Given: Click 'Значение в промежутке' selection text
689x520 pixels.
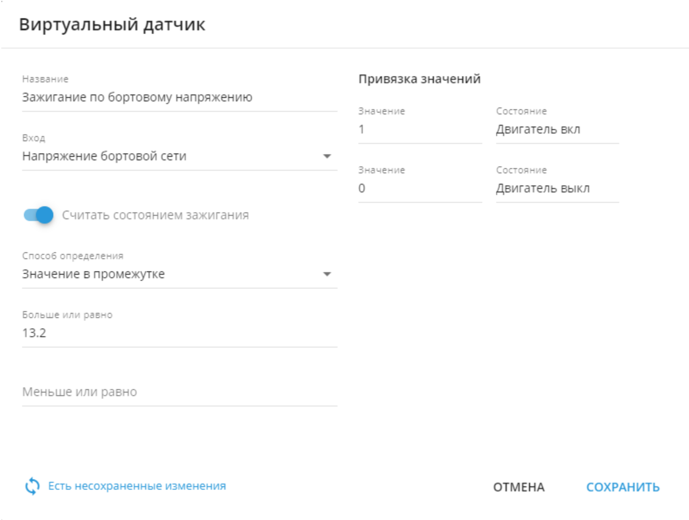Looking at the screenshot, I should [93, 274].
